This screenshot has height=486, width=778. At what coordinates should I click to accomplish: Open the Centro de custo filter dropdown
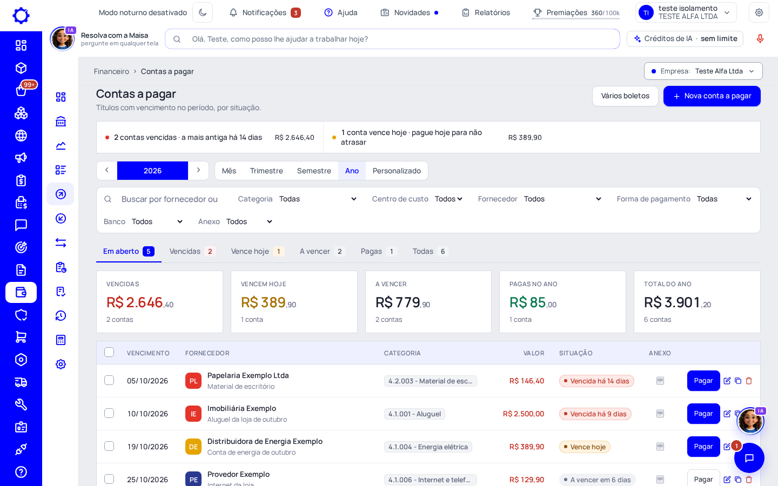(x=448, y=199)
